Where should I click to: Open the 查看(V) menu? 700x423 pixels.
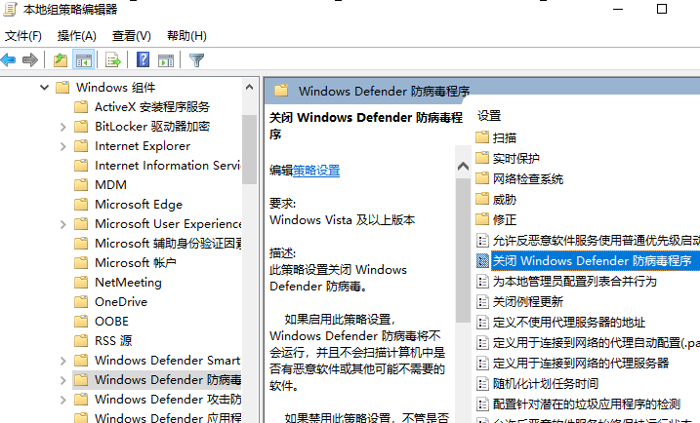tap(131, 36)
